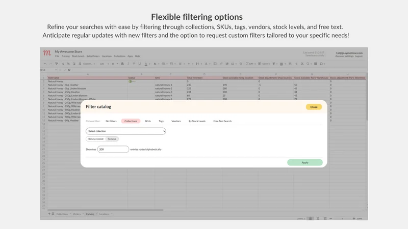
Task: Open the Sales Orders menu
Action: pos(93,56)
